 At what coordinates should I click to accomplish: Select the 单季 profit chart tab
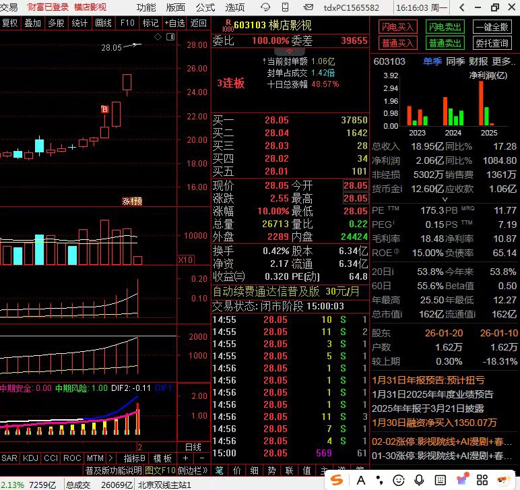point(432,61)
